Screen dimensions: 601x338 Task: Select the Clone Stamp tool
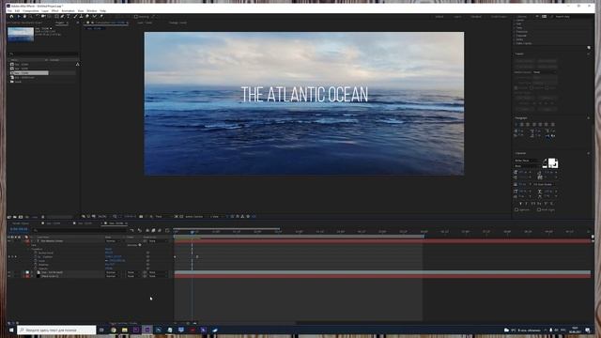pyautogui.click(x=81, y=17)
